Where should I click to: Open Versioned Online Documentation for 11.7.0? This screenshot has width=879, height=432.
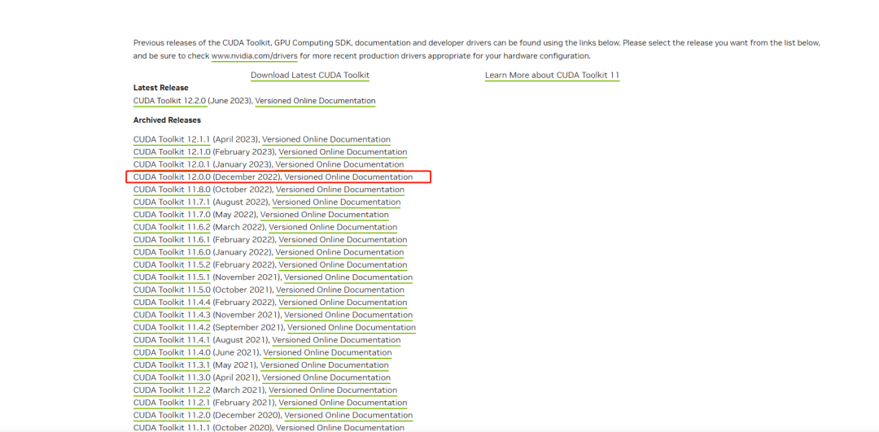[x=325, y=215]
